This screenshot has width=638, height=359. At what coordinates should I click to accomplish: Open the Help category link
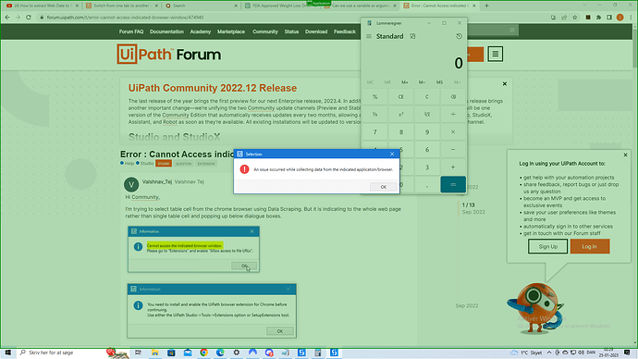tap(127, 163)
